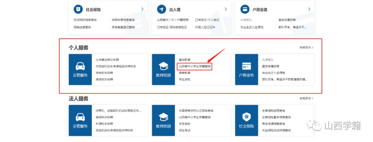373x142 pixels.
Task: Open 药店购药信息查询 link
Action: [85, 20]
